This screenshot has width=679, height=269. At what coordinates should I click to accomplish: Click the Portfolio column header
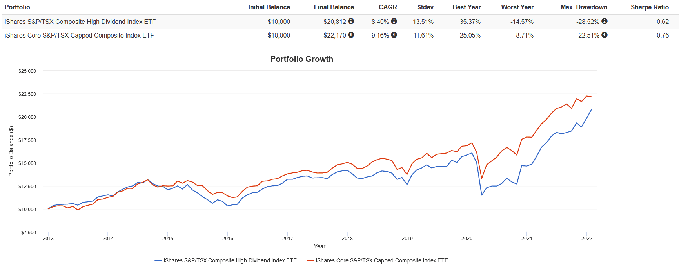coord(17,7)
